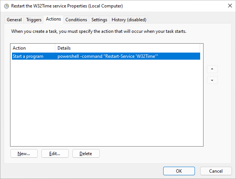Click the New... button

(x=24, y=153)
